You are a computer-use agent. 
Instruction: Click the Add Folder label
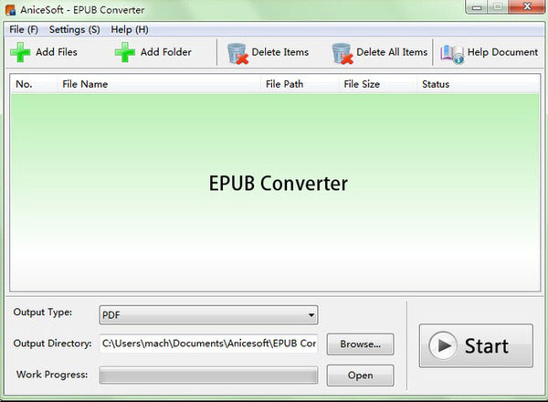(166, 52)
